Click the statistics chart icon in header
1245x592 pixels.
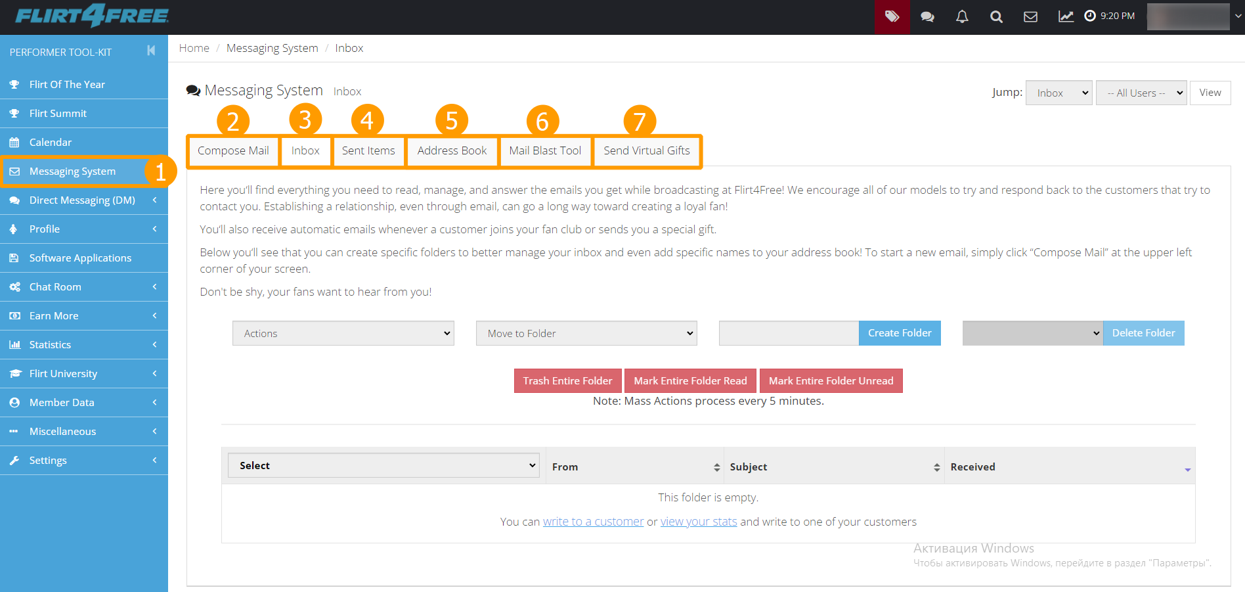tap(1066, 17)
